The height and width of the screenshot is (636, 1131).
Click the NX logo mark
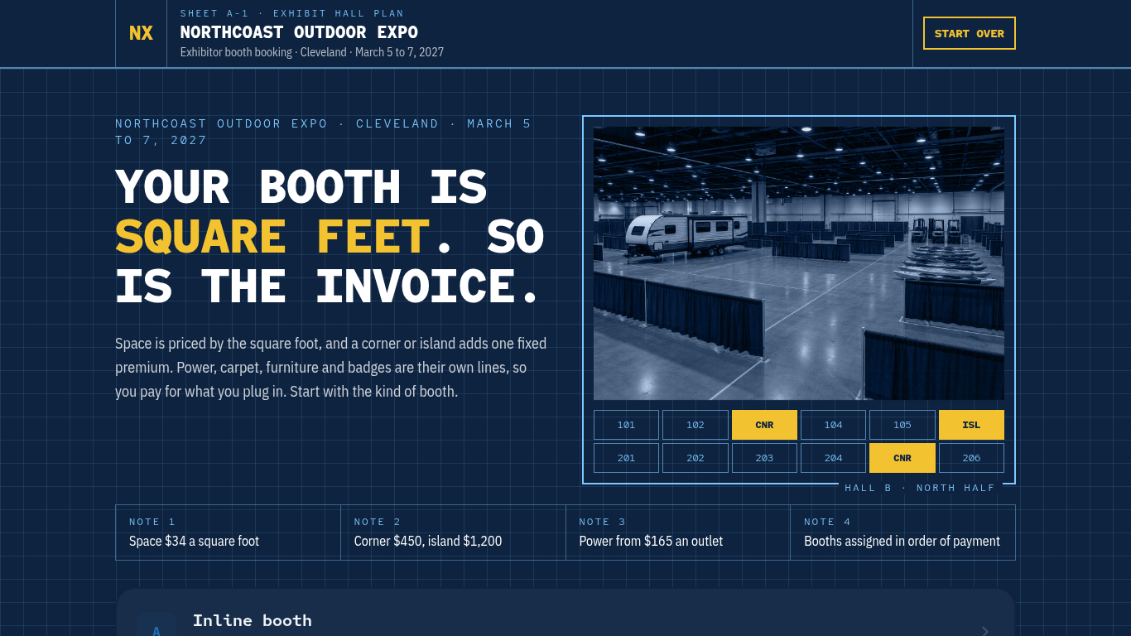coord(141,33)
